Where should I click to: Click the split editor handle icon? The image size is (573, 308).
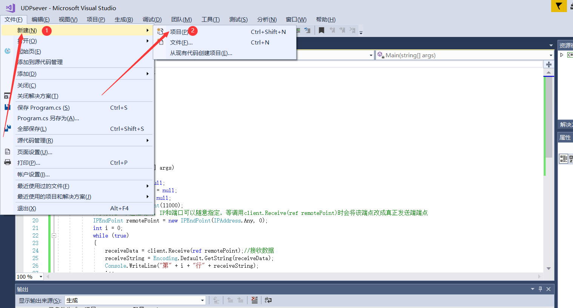click(549, 64)
